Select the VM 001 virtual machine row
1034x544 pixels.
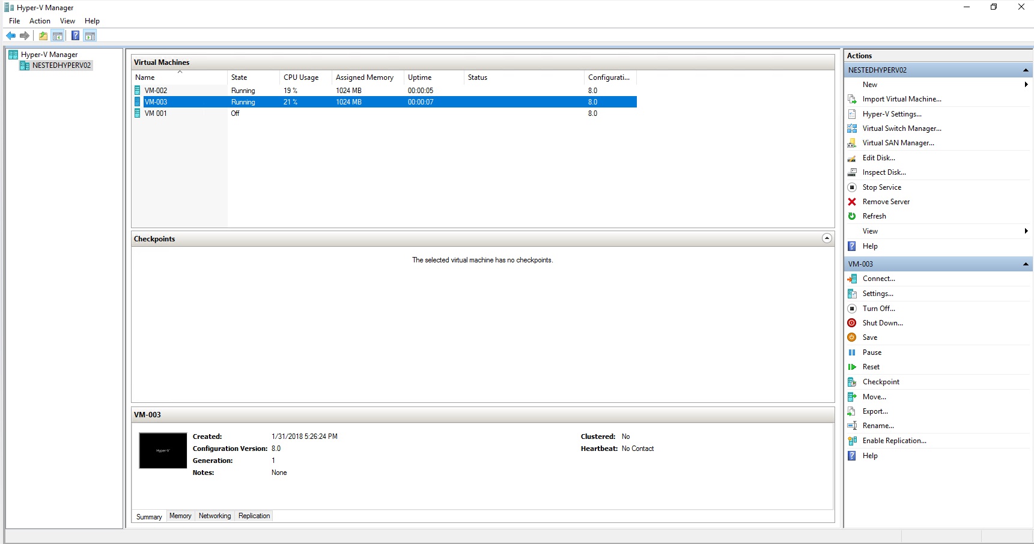(x=384, y=113)
